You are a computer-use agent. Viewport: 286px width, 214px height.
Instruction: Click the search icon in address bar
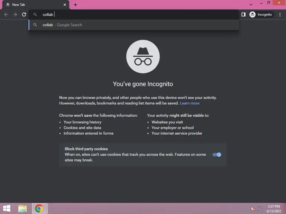click(35, 14)
